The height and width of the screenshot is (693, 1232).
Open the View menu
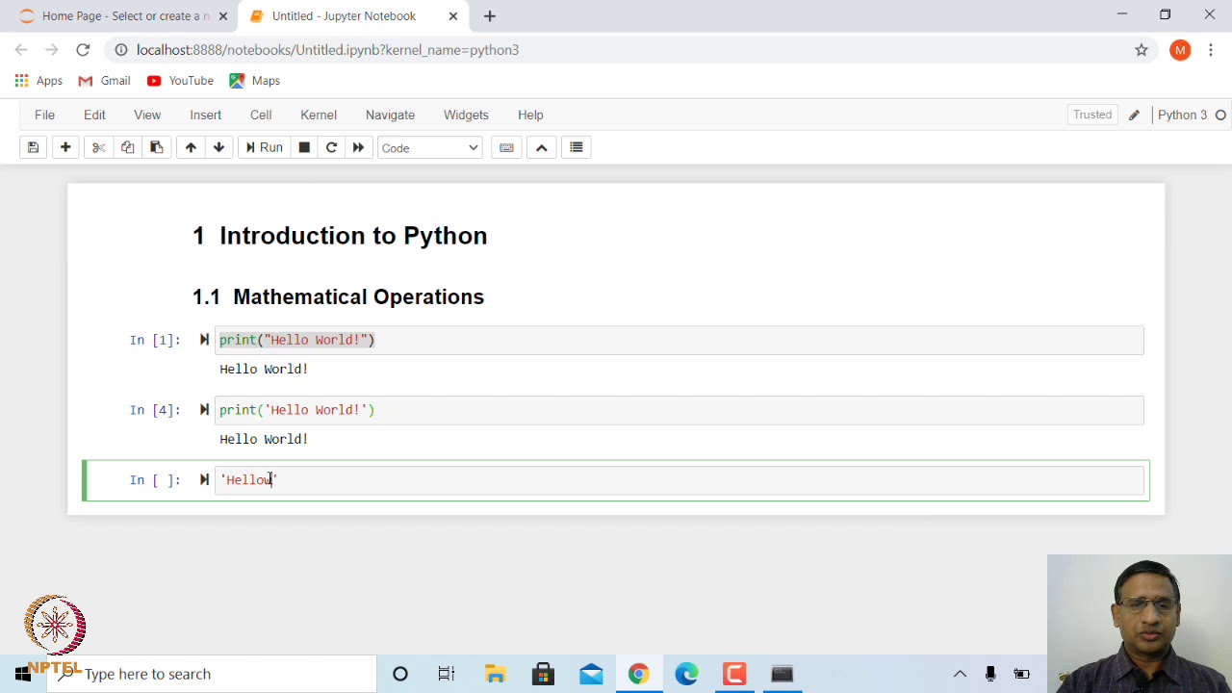[147, 115]
